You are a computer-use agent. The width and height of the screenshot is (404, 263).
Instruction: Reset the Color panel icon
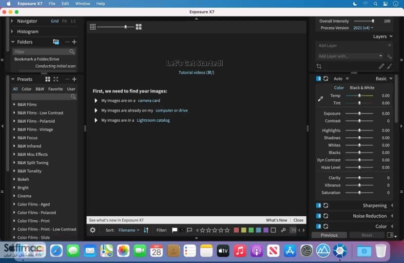(326, 226)
